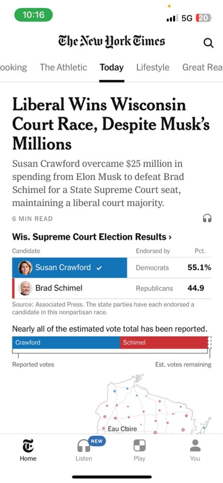The width and height of the screenshot is (223, 483).
Task: Open the Great Reads tab
Action: point(202,67)
